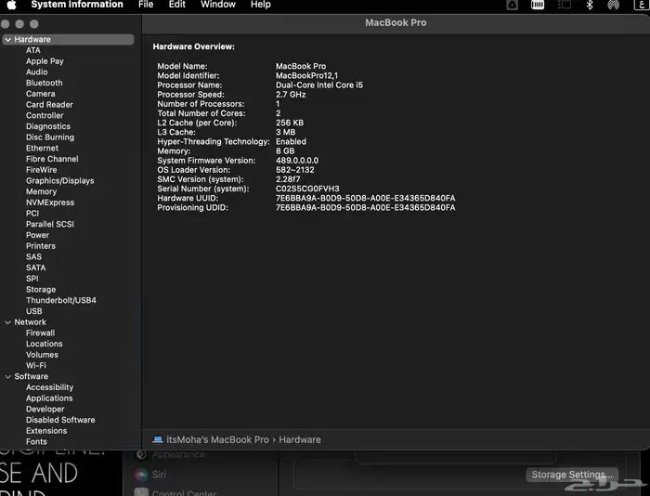The width and height of the screenshot is (650, 496).
Task: Click the Hardware Overview heading
Action: click(193, 46)
